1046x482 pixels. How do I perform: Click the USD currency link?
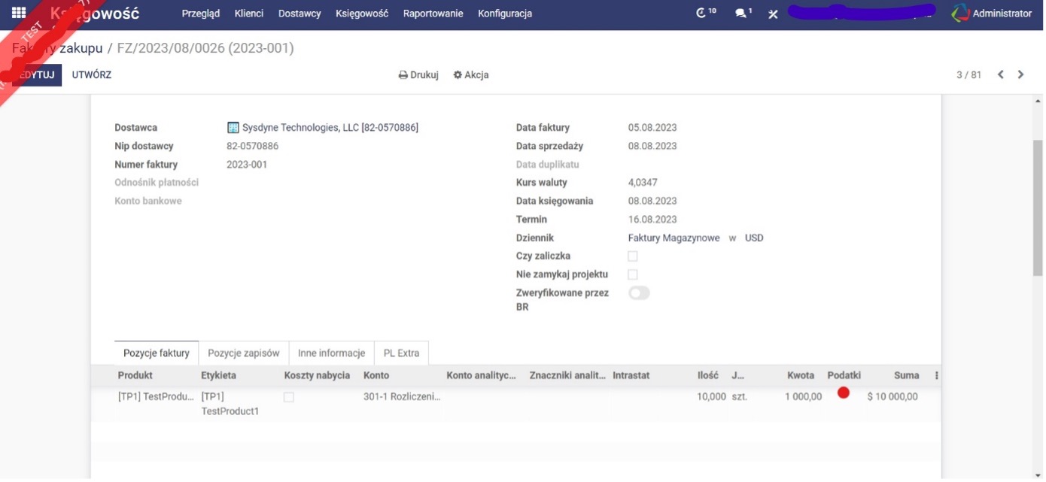tap(754, 238)
